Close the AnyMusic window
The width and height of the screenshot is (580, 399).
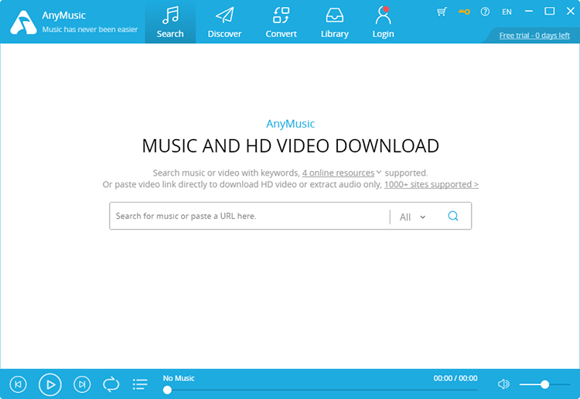(571, 12)
